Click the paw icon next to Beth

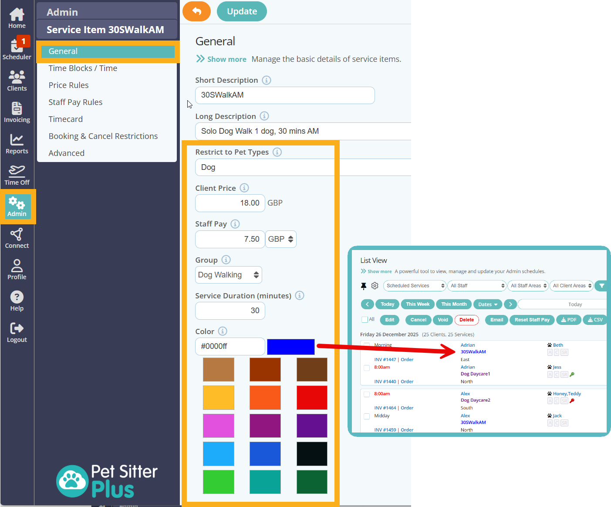pos(550,345)
